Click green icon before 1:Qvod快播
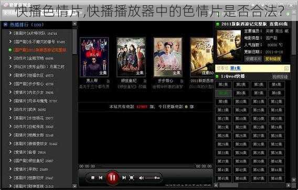 (217, 76)
